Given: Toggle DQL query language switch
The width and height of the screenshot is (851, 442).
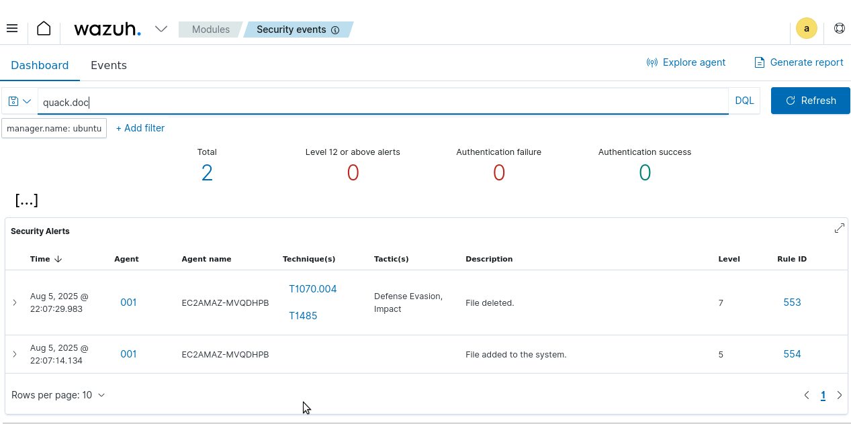Looking at the screenshot, I should click(744, 101).
